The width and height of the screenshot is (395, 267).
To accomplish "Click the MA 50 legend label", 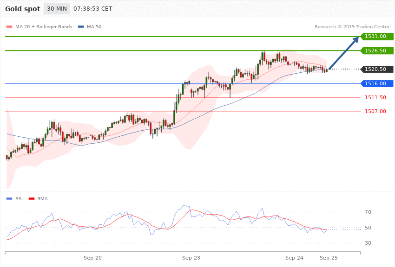I will (x=94, y=26).
